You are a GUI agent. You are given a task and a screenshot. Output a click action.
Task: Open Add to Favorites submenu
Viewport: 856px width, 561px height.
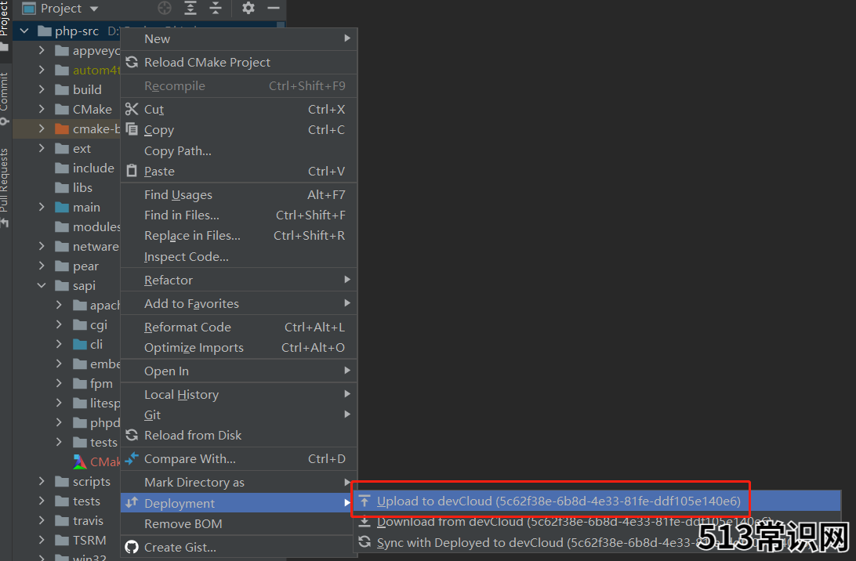point(238,303)
